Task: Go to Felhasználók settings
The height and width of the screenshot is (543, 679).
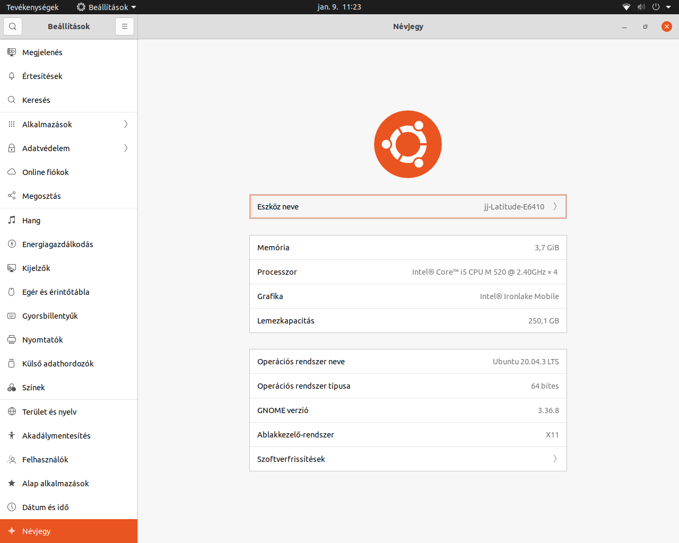Action: 69,459
